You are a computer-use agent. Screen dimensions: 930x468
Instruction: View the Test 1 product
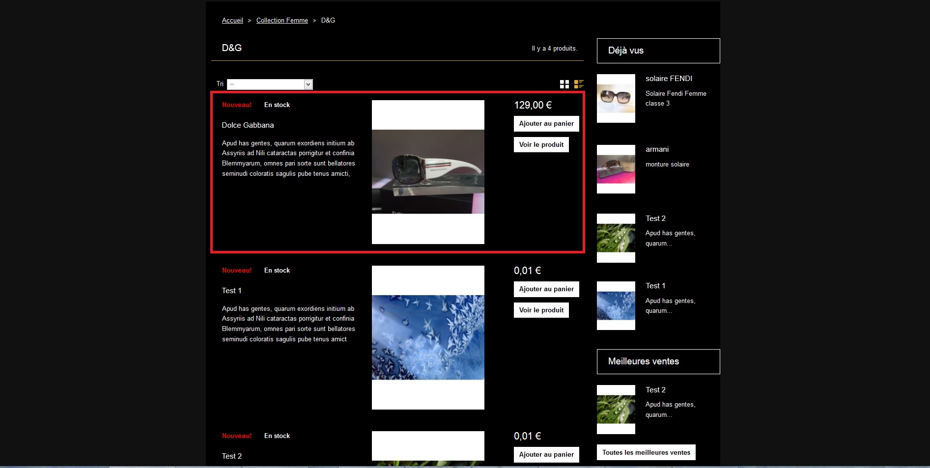tap(541, 310)
